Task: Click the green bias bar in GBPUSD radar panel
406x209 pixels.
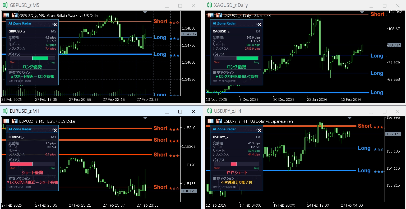Action: (40, 58)
